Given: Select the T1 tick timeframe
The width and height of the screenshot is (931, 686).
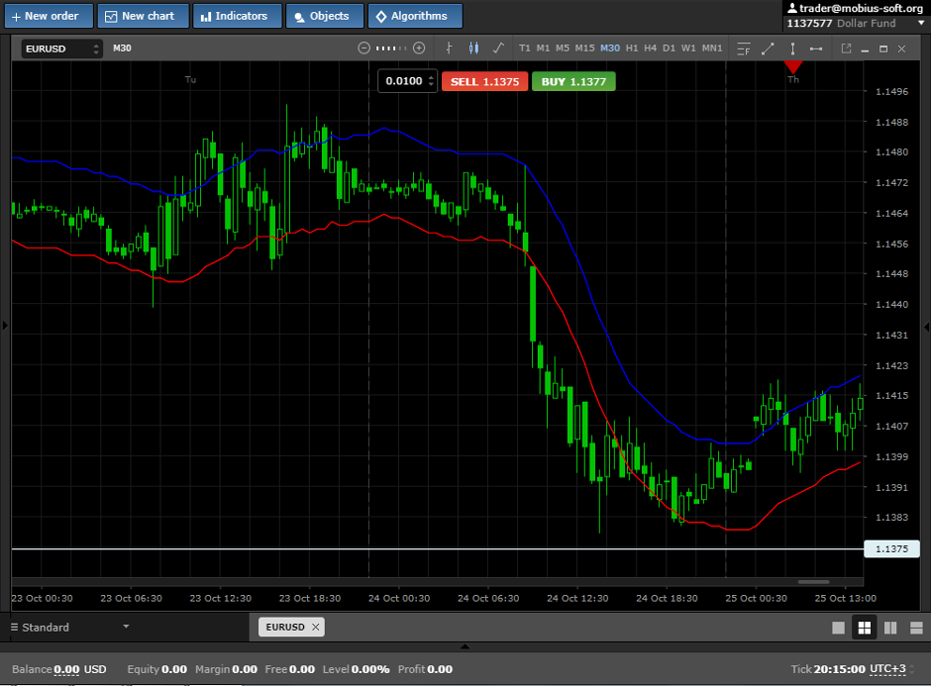Looking at the screenshot, I should click(524, 49).
